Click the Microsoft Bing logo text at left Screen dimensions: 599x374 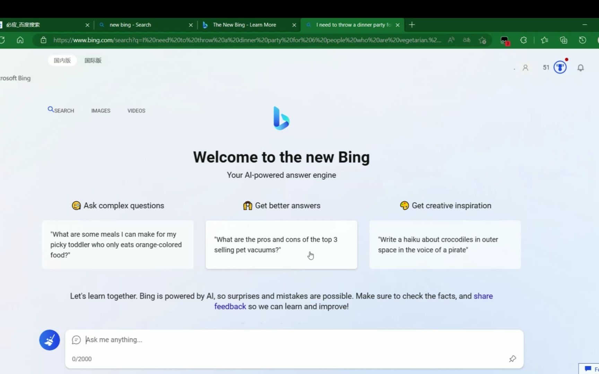click(15, 78)
